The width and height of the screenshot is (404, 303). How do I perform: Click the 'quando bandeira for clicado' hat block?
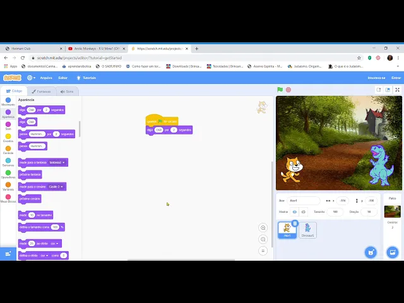coord(162,120)
